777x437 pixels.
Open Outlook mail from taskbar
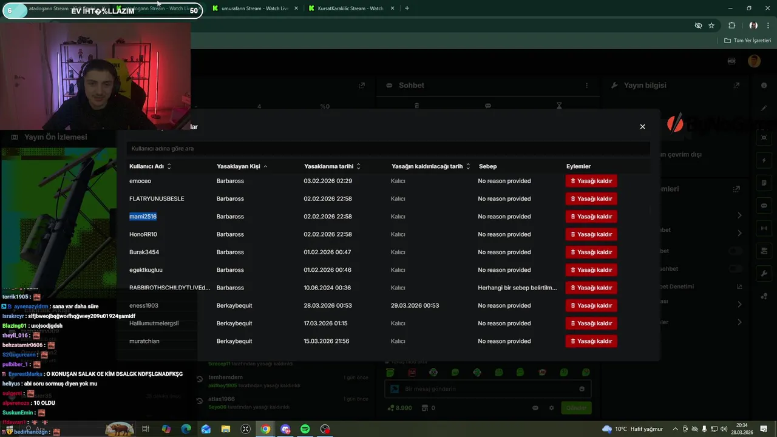click(206, 429)
